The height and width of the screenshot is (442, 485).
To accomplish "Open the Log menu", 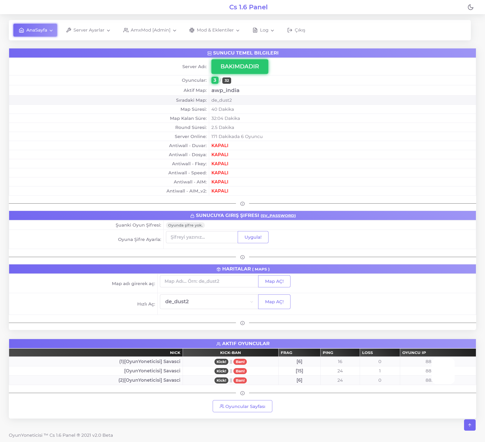I will (263, 30).
